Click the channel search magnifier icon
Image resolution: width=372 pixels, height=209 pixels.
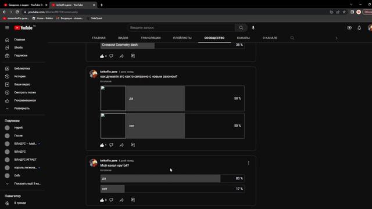point(292,38)
